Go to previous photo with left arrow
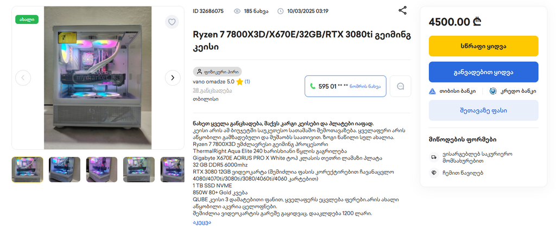Screen dimensions: 556x229 tap(23, 78)
